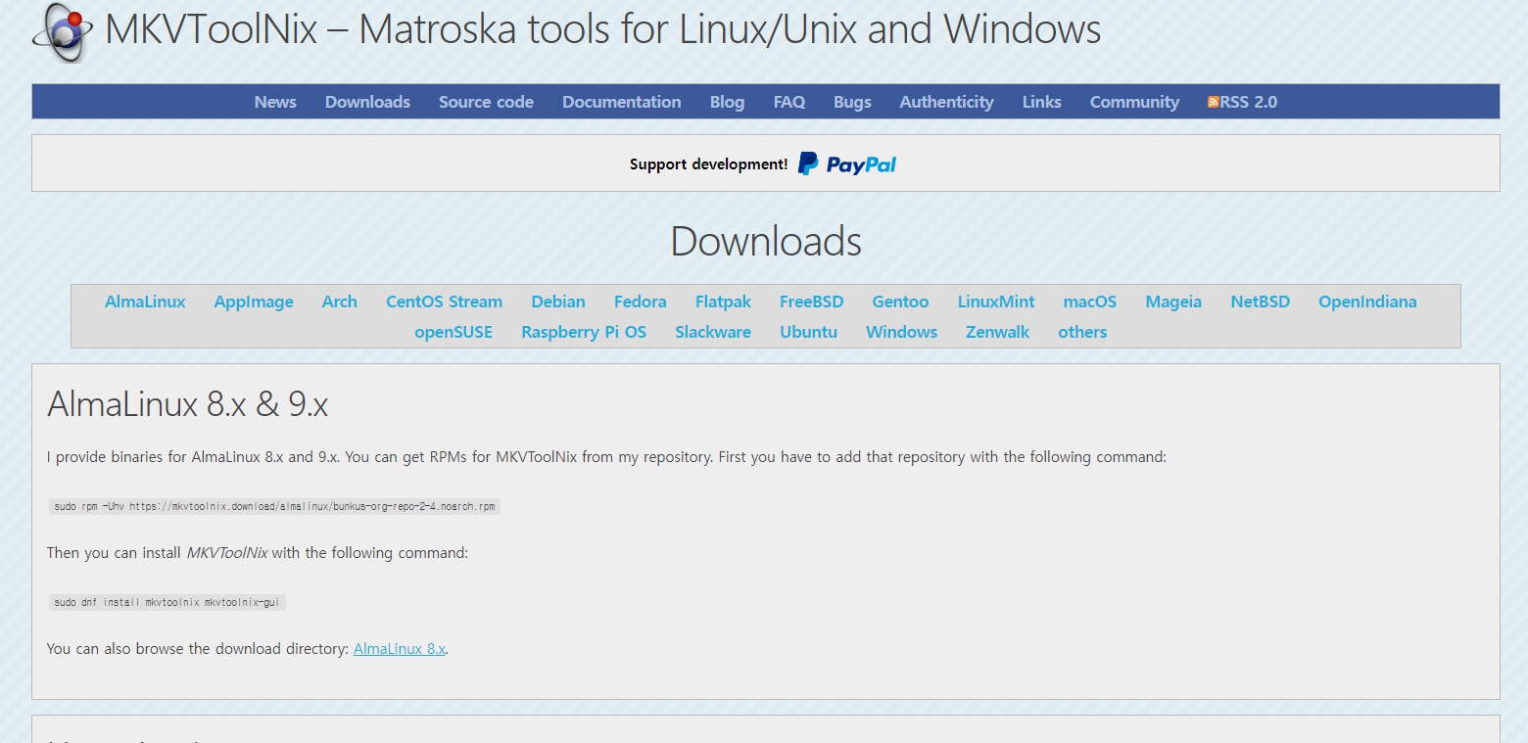The height and width of the screenshot is (743, 1528).
Task: Jump to the FreeBSD download section
Action: [x=811, y=302]
